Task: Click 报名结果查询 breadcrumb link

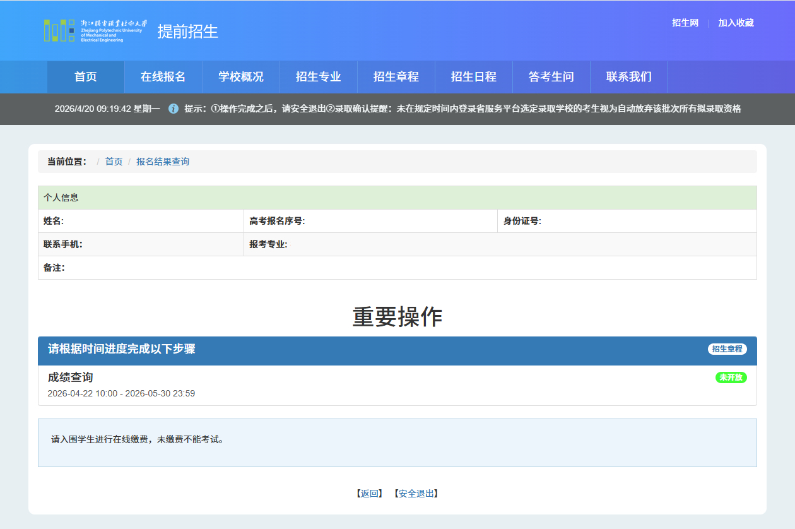Action: tap(163, 162)
